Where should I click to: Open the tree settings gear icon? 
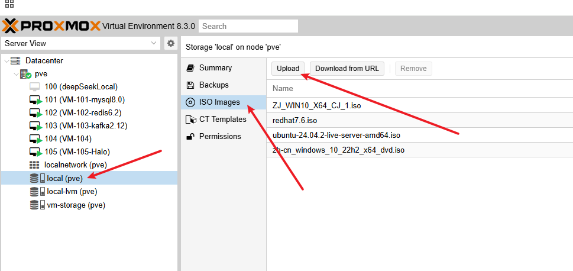(171, 43)
